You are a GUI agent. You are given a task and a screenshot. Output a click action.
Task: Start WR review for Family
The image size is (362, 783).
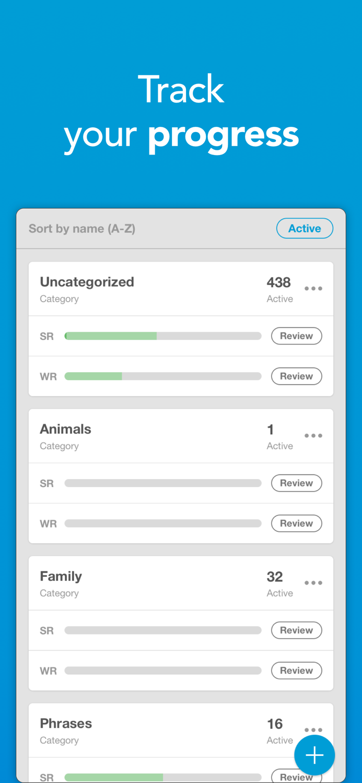pos(296,670)
